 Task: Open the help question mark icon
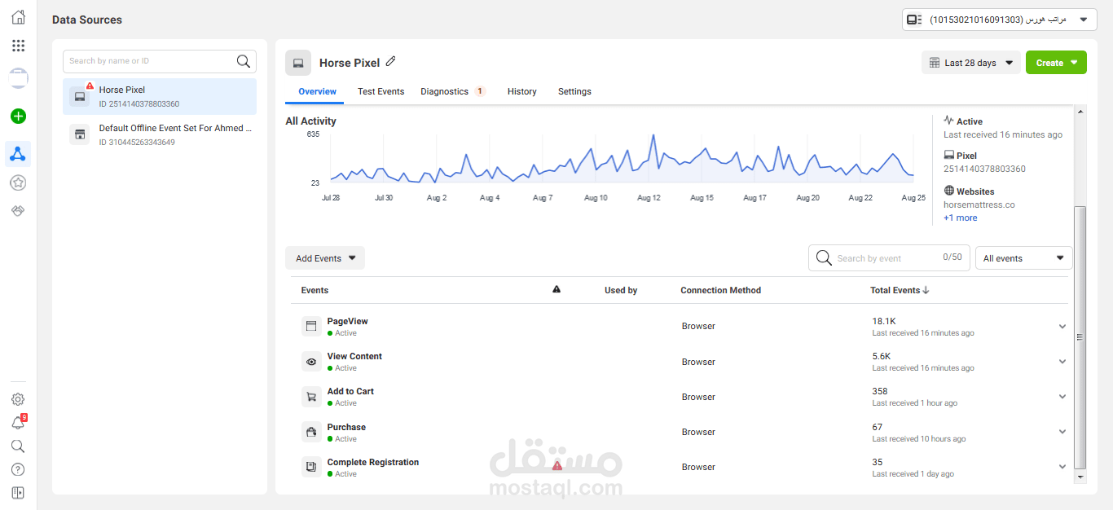click(18, 469)
